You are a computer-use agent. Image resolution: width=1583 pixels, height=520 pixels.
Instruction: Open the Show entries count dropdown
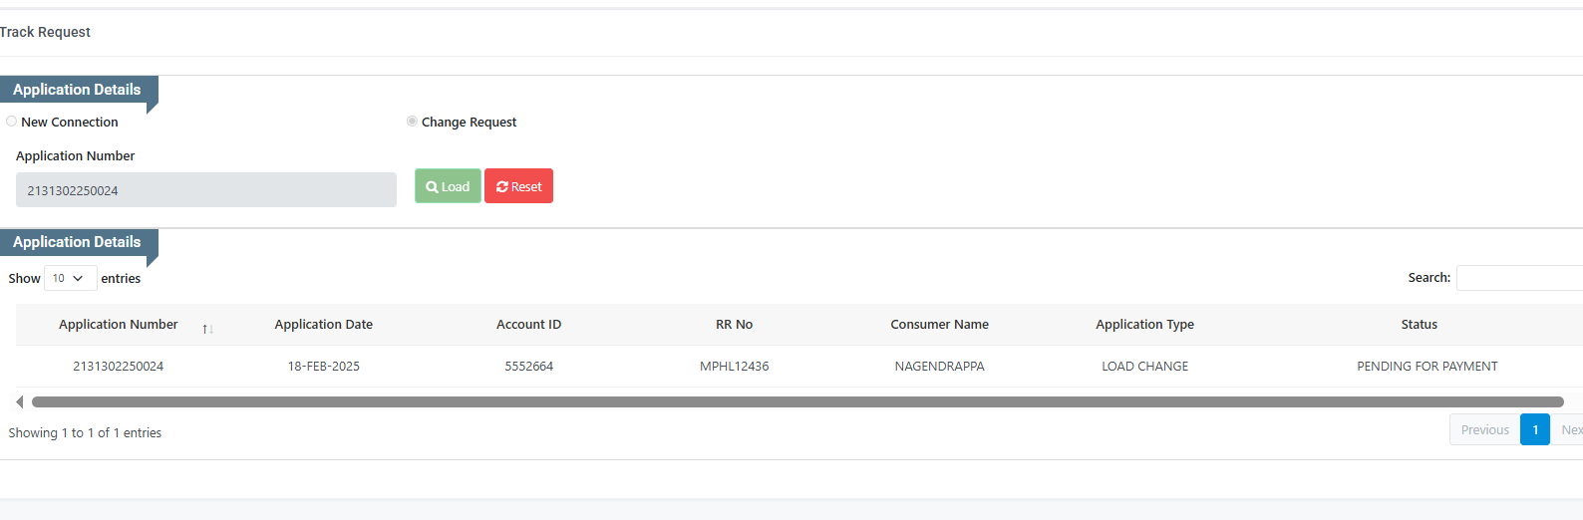(70, 279)
